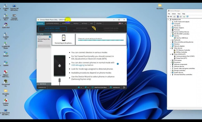
Task: Click the SPD-badged shortcut on the desktop
Action: pyautogui.click(x=6, y=63)
